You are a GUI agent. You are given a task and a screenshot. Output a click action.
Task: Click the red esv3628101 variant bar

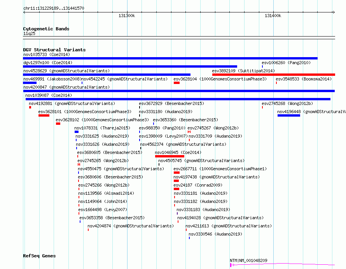point(44,115)
